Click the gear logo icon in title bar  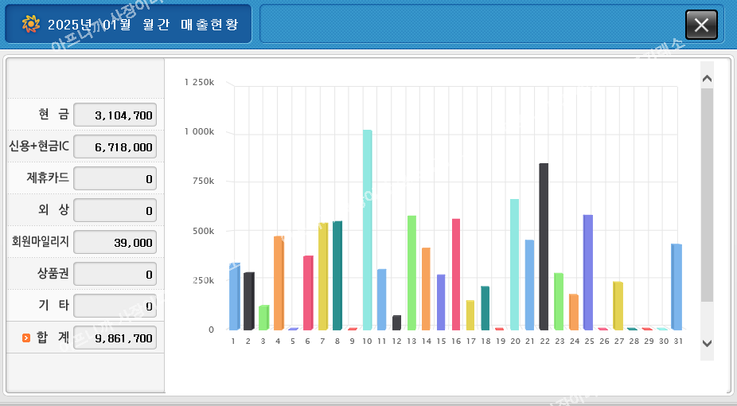click(31, 24)
